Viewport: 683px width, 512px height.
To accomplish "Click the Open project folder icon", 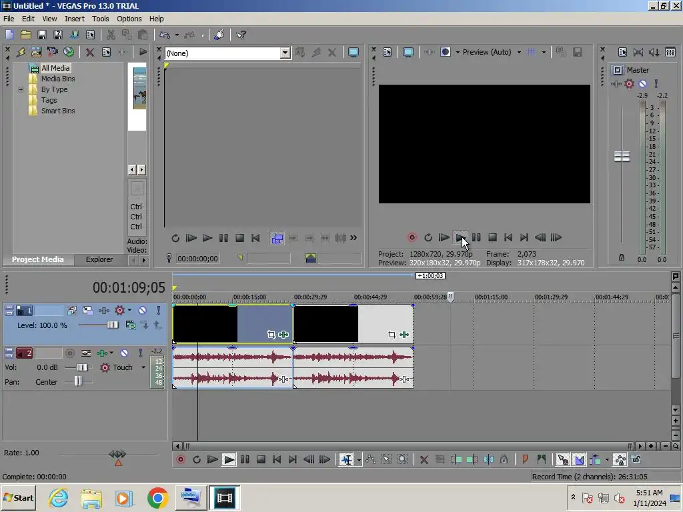I will (26, 35).
